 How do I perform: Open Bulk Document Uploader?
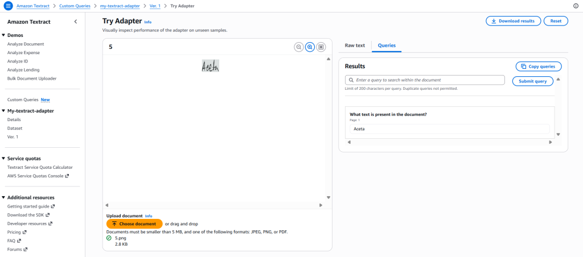(32, 78)
